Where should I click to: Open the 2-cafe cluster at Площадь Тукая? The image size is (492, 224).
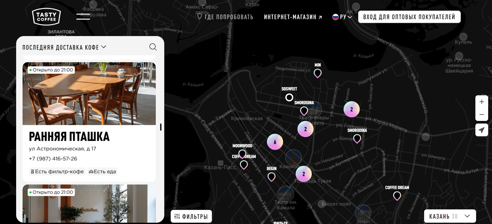point(304,174)
